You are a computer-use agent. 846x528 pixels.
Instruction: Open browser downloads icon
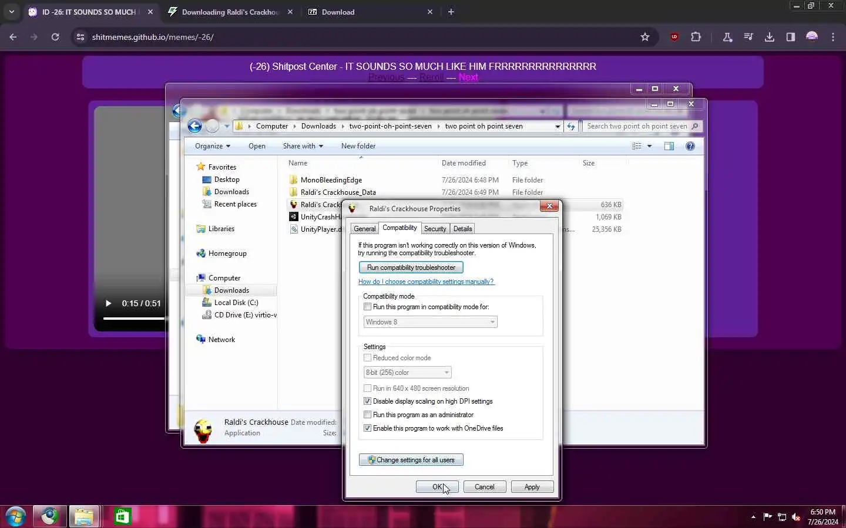click(769, 37)
